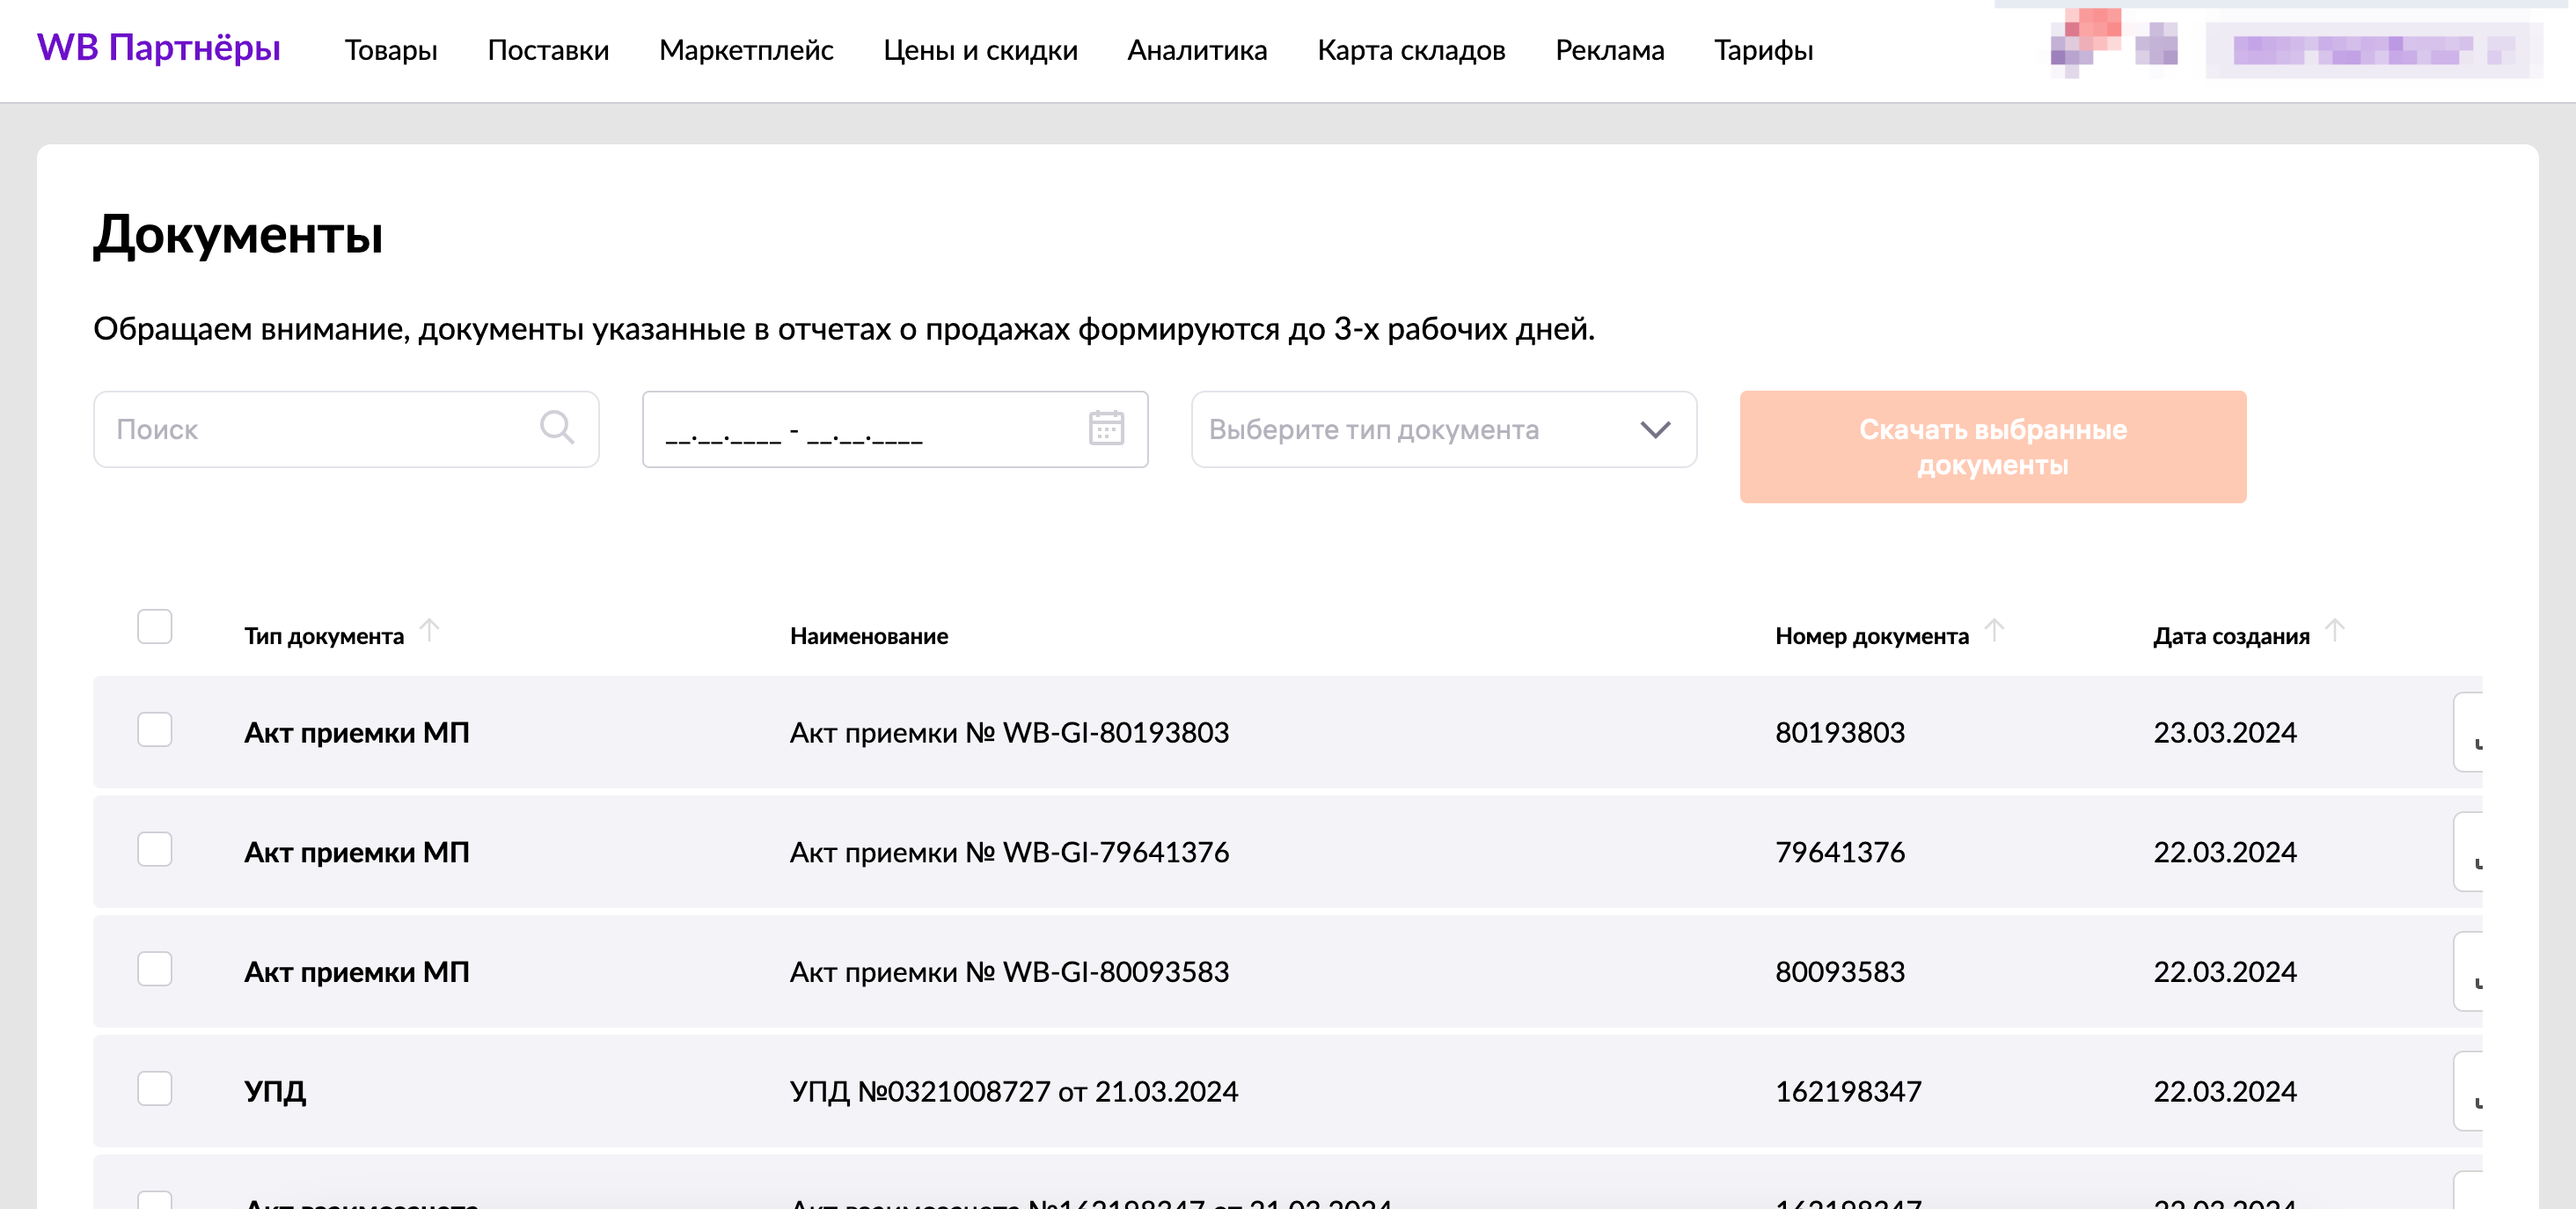
Task: Tick the checkbox for the УПД row
Action: [x=155, y=1089]
